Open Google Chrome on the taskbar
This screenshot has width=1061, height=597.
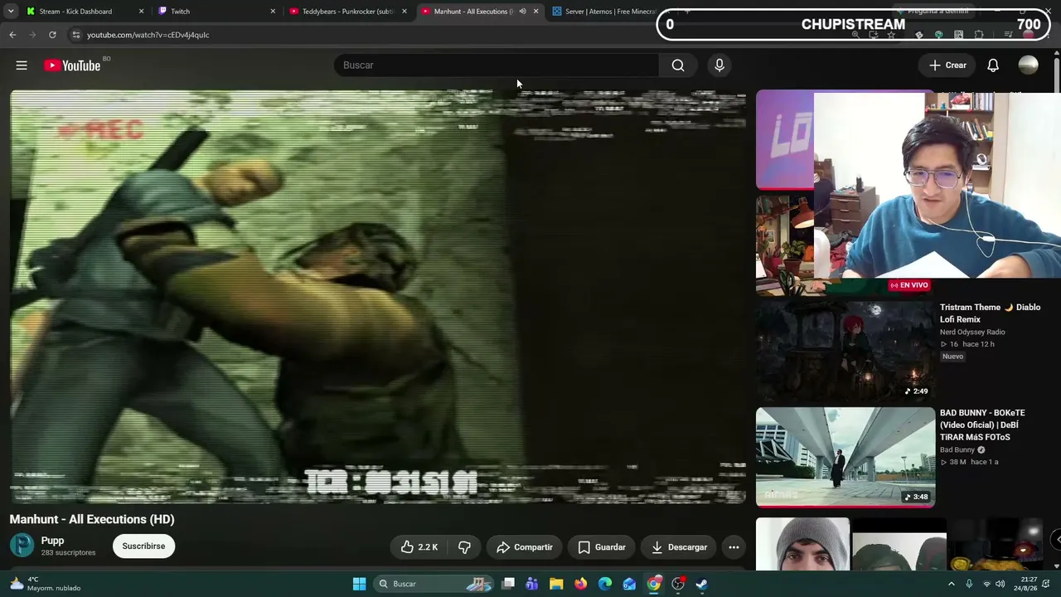pyautogui.click(x=654, y=584)
